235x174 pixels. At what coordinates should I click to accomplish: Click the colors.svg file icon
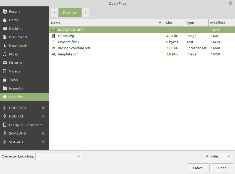(54, 36)
